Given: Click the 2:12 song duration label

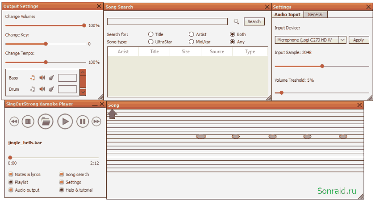Looking at the screenshot, I should (95, 163).
